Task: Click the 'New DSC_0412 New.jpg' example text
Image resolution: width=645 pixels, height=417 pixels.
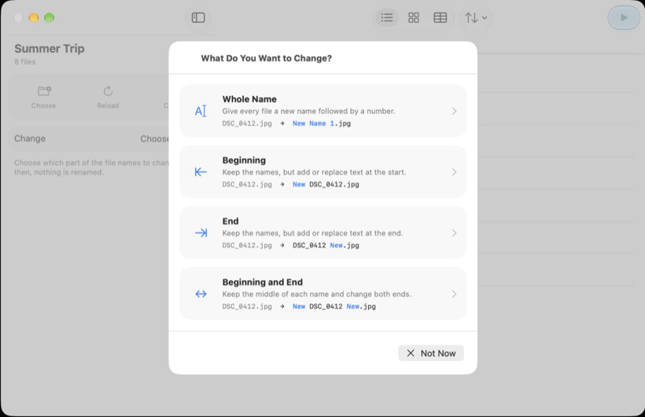Action: (x=334, y=306)
